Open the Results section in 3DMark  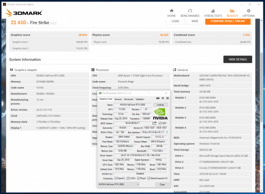(x=232, y=13)
